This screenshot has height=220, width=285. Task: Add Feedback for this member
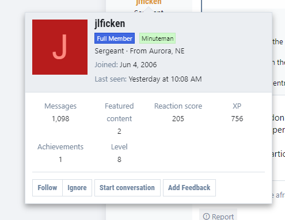click(189, 188)
